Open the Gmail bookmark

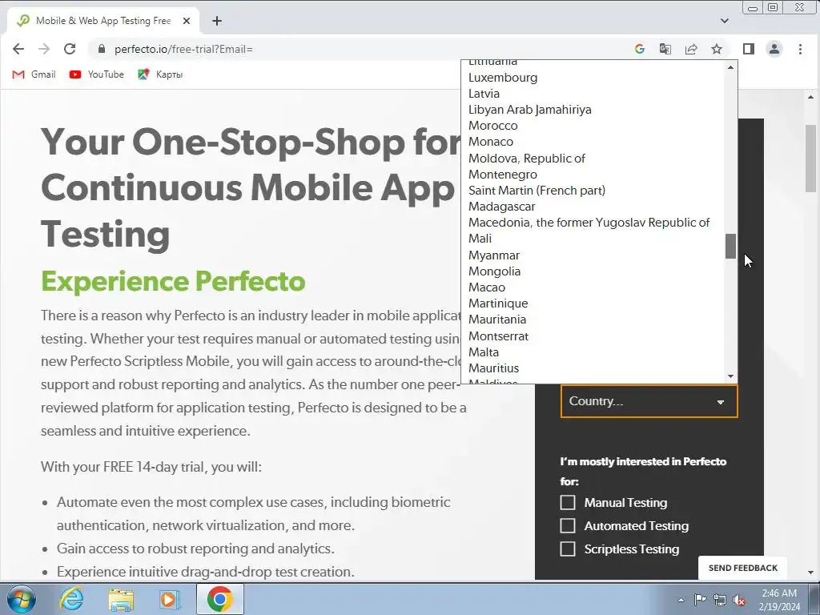pyautogui.click(x=34, y=74)
